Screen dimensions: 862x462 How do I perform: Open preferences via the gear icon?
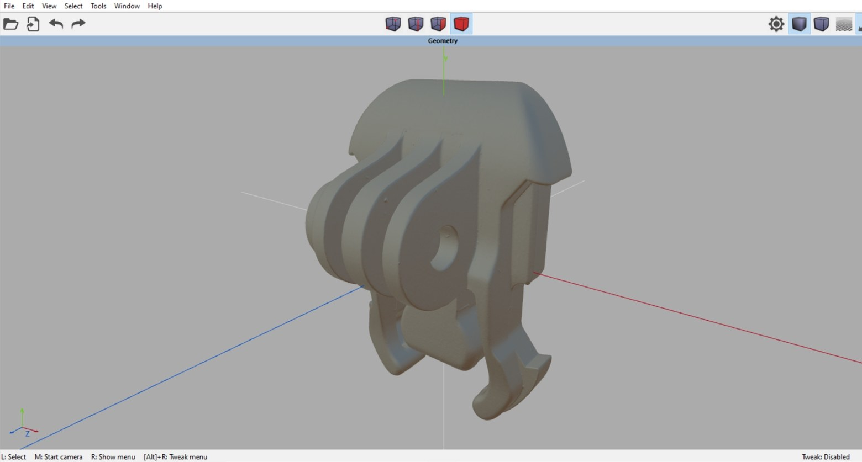tap(776, 24)
